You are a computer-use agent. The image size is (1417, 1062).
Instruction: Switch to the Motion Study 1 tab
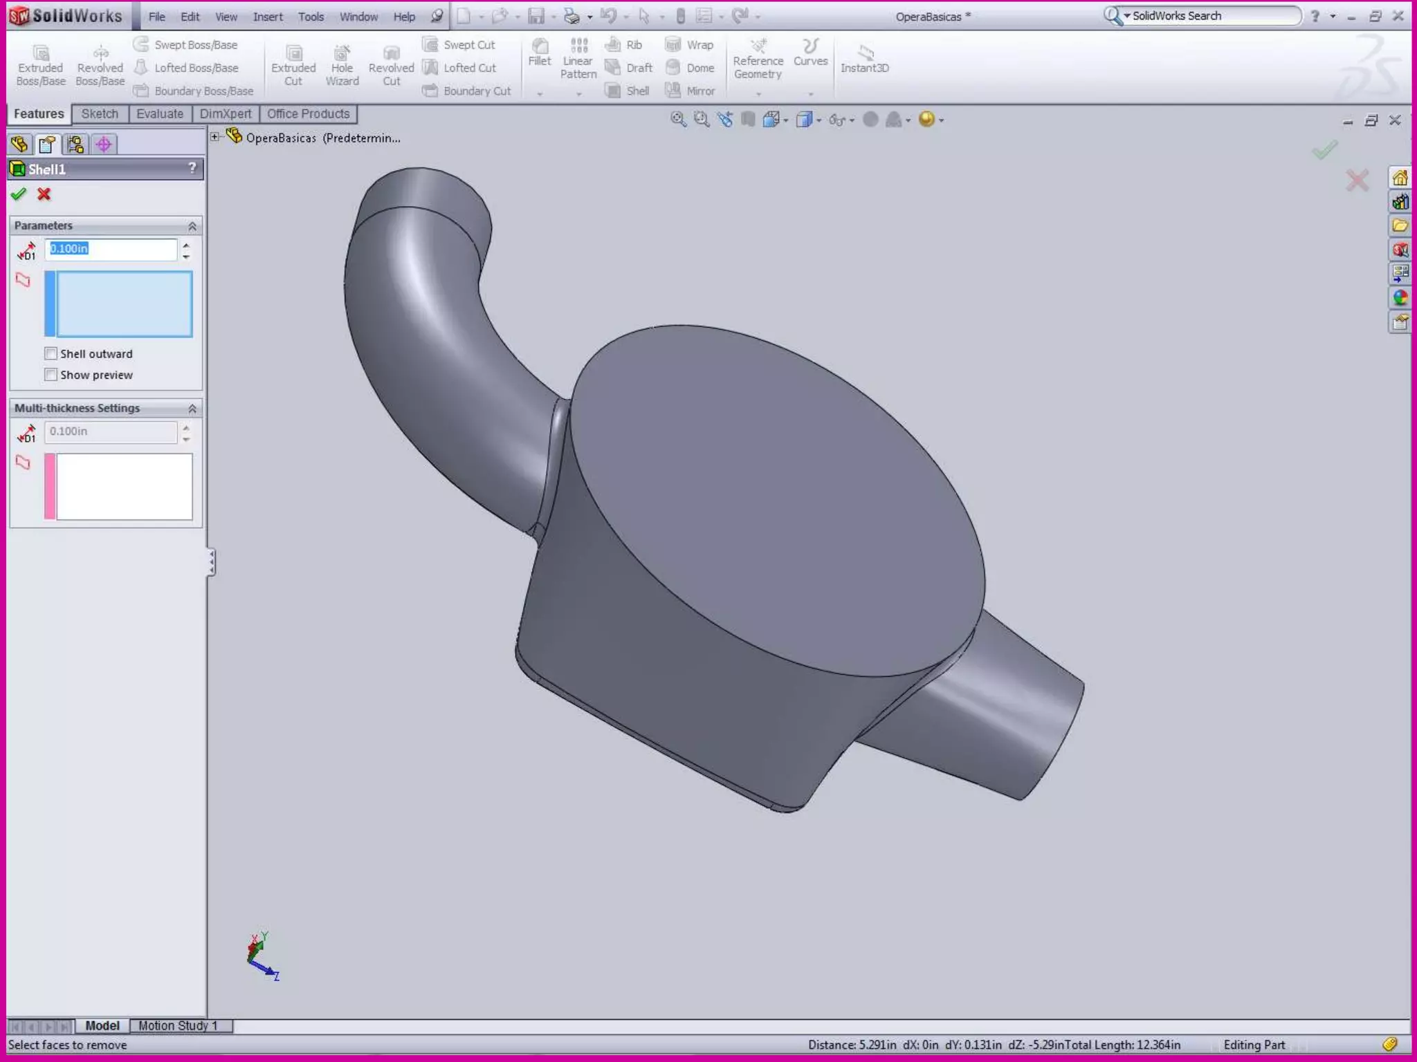tap(178, 1025)
